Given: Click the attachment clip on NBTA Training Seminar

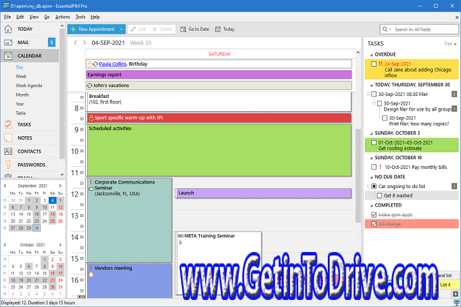Looking at the screenshot, I should click(x=181, y=242).
